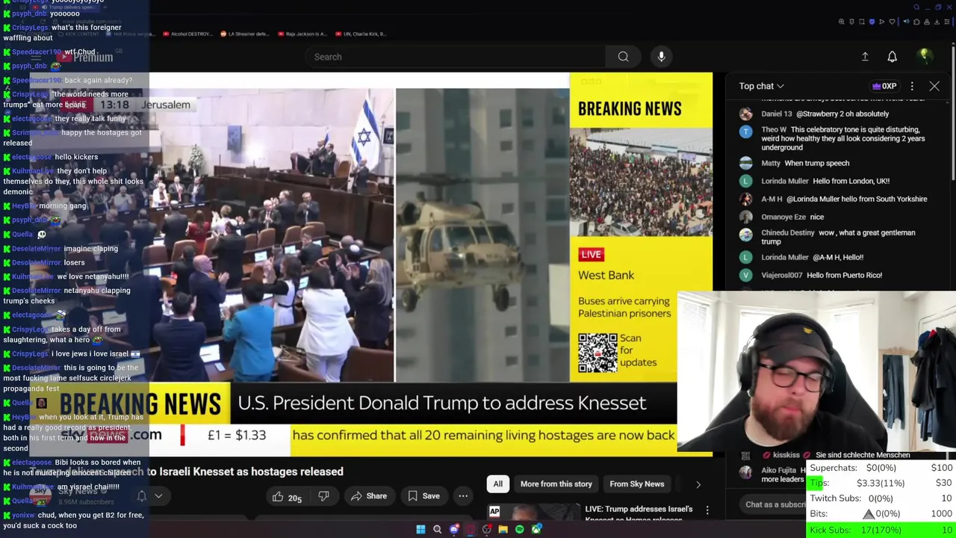Viewport: 956px width, 538px height.
Task: Select More from this story chip
Action: click(x=556, y=484)
